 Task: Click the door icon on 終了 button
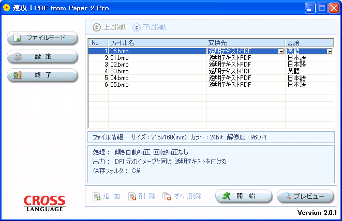point(17,75)
